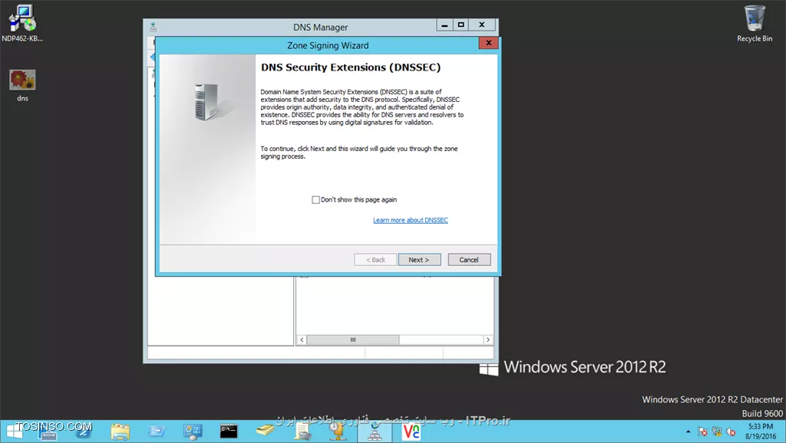Viewport: 786px width, 443px height.
Task: Close the Zone Signing Wizard with the red X
Action: [488, 43]
